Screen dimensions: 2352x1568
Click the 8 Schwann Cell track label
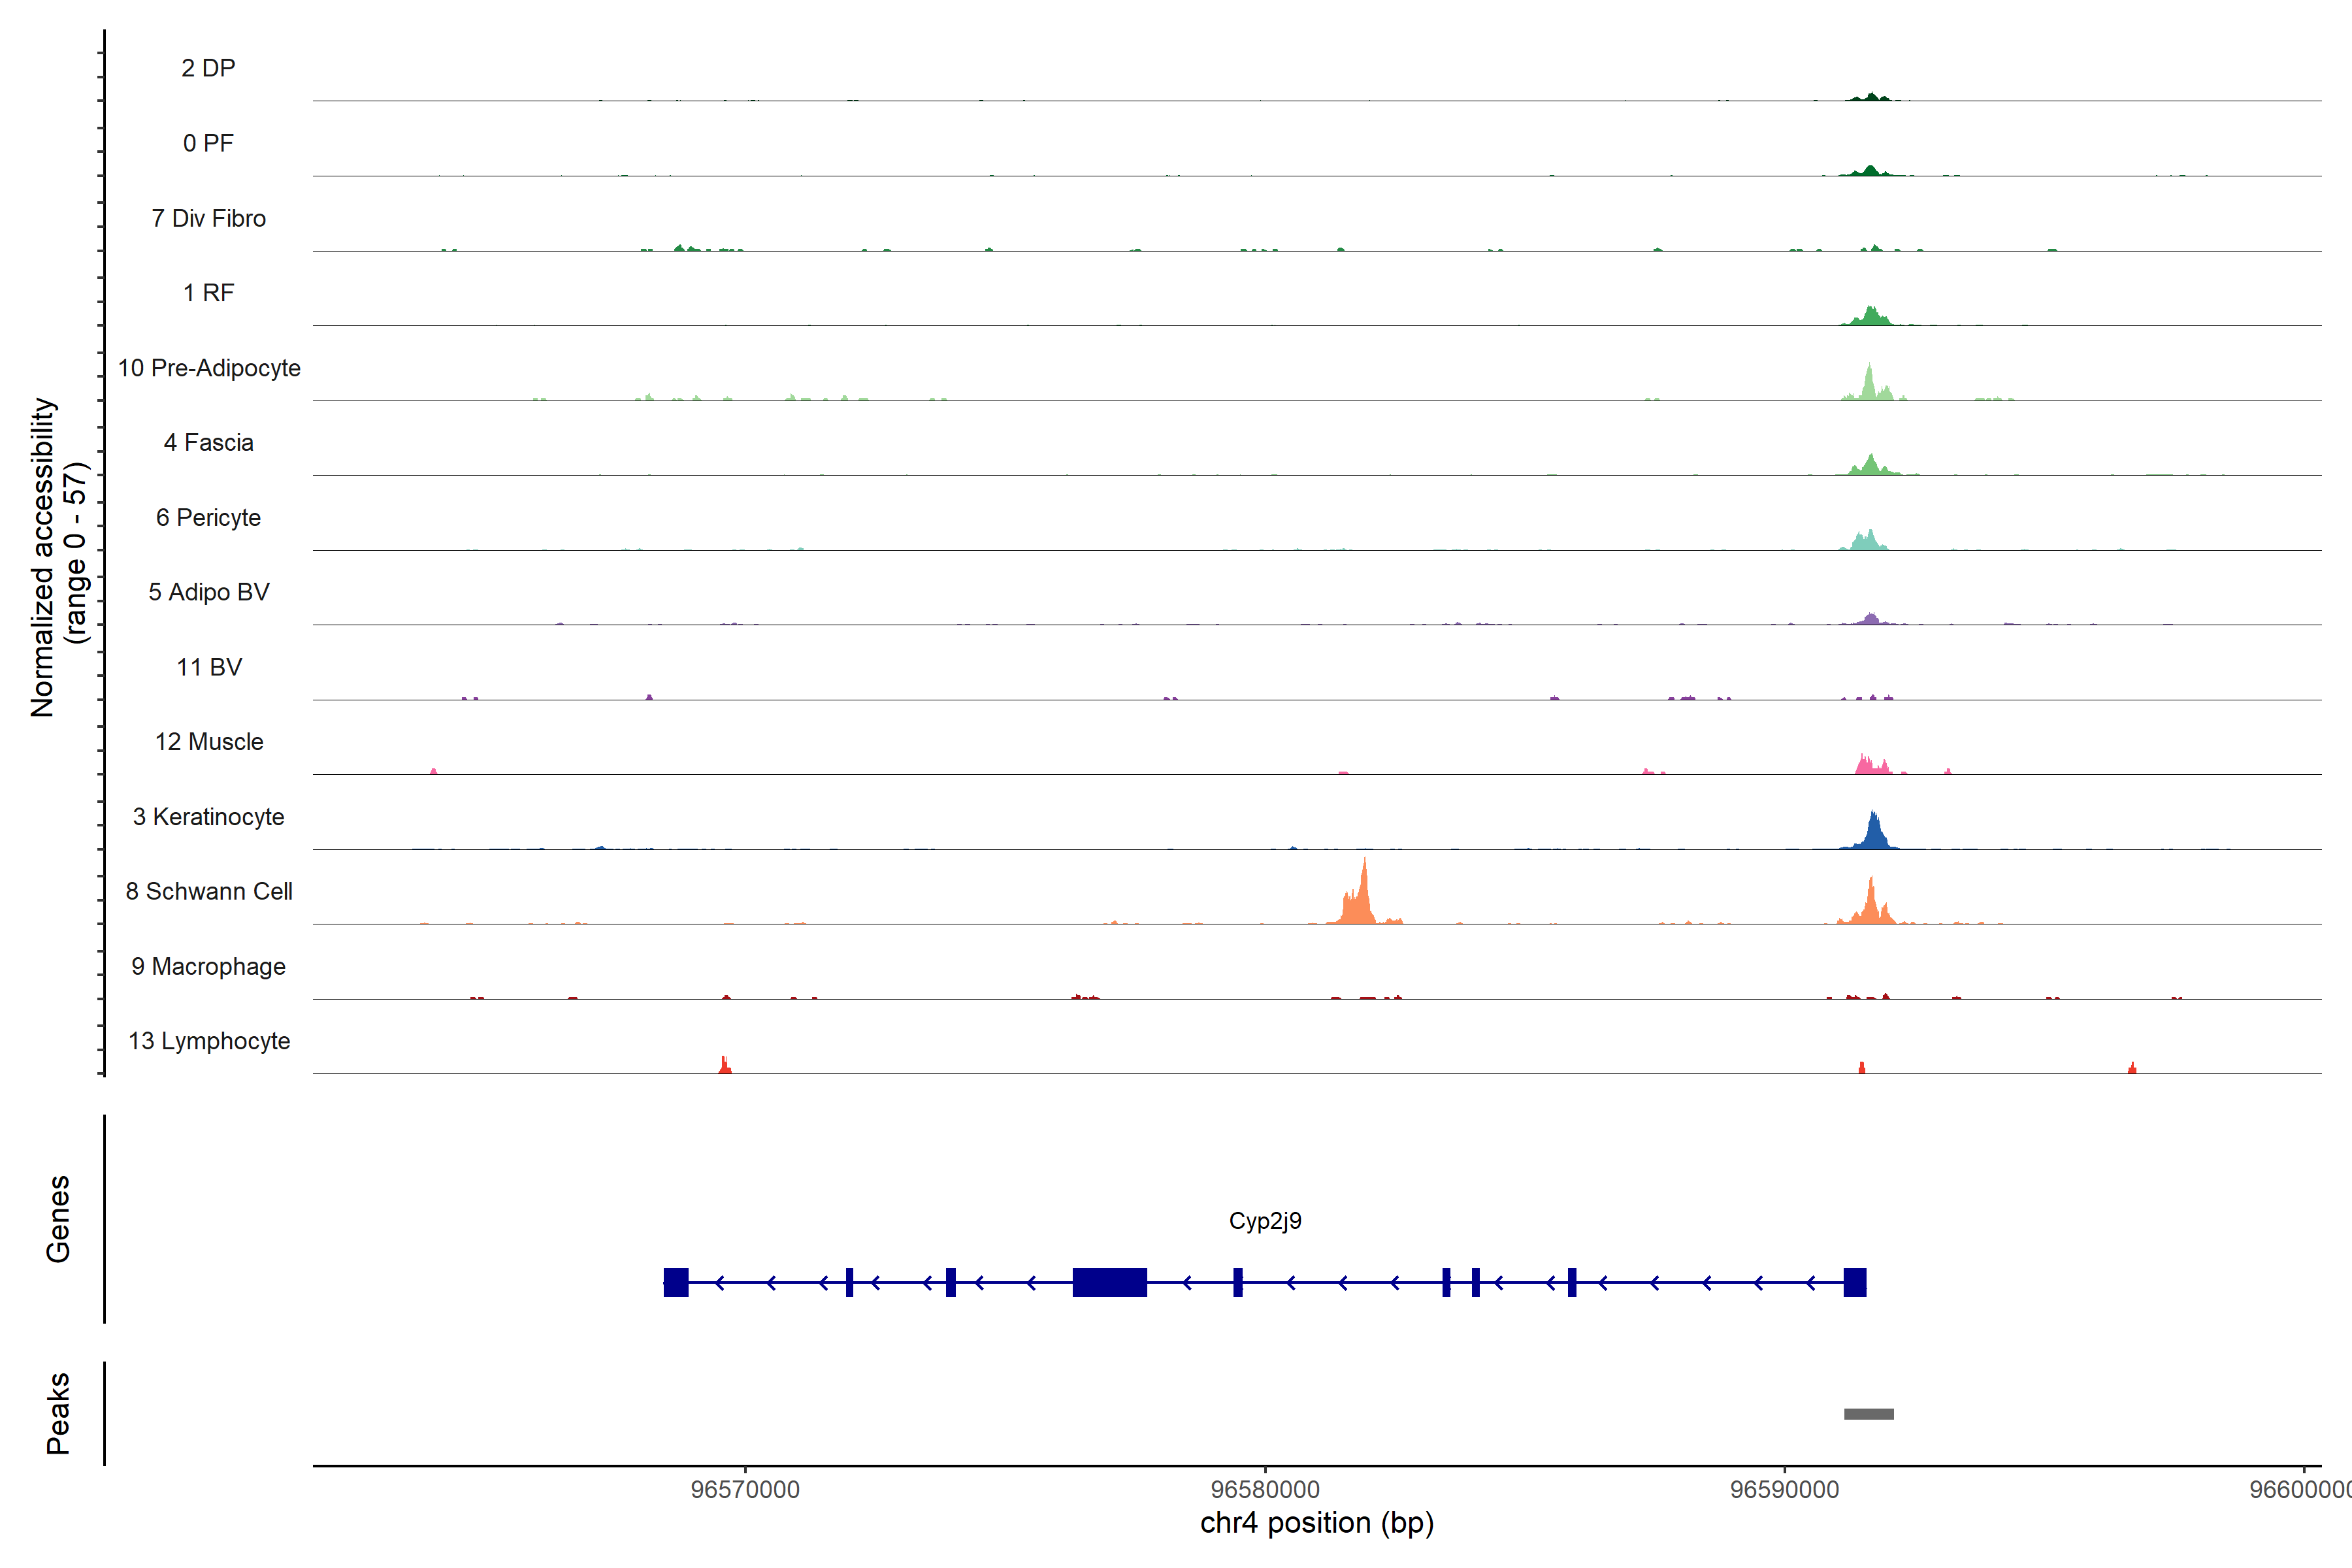[x=209, y=891]
